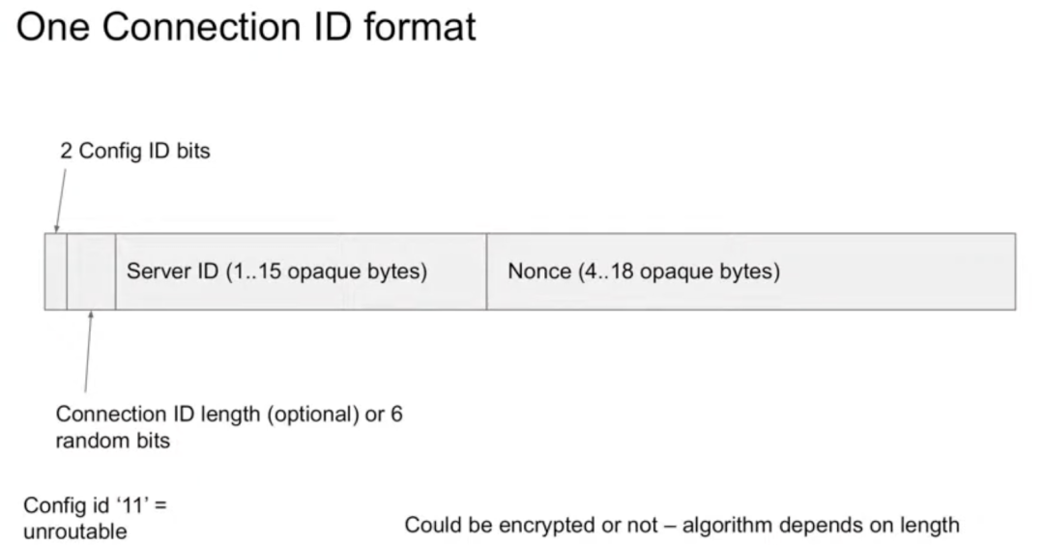The width and height of the screenshot is (1044, 545).
Task: Click the upward arrow under the length box
Action: [88, 351]
